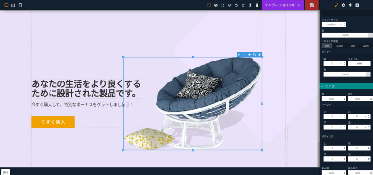Click border width value field
373x175 pixels.
[x=332, y=63]
